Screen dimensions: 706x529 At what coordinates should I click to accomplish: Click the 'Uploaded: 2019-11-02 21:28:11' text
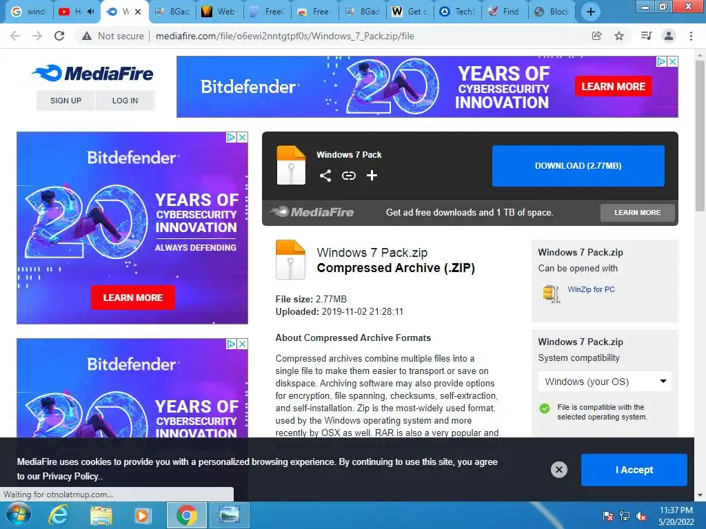click(x=339, y=312)
